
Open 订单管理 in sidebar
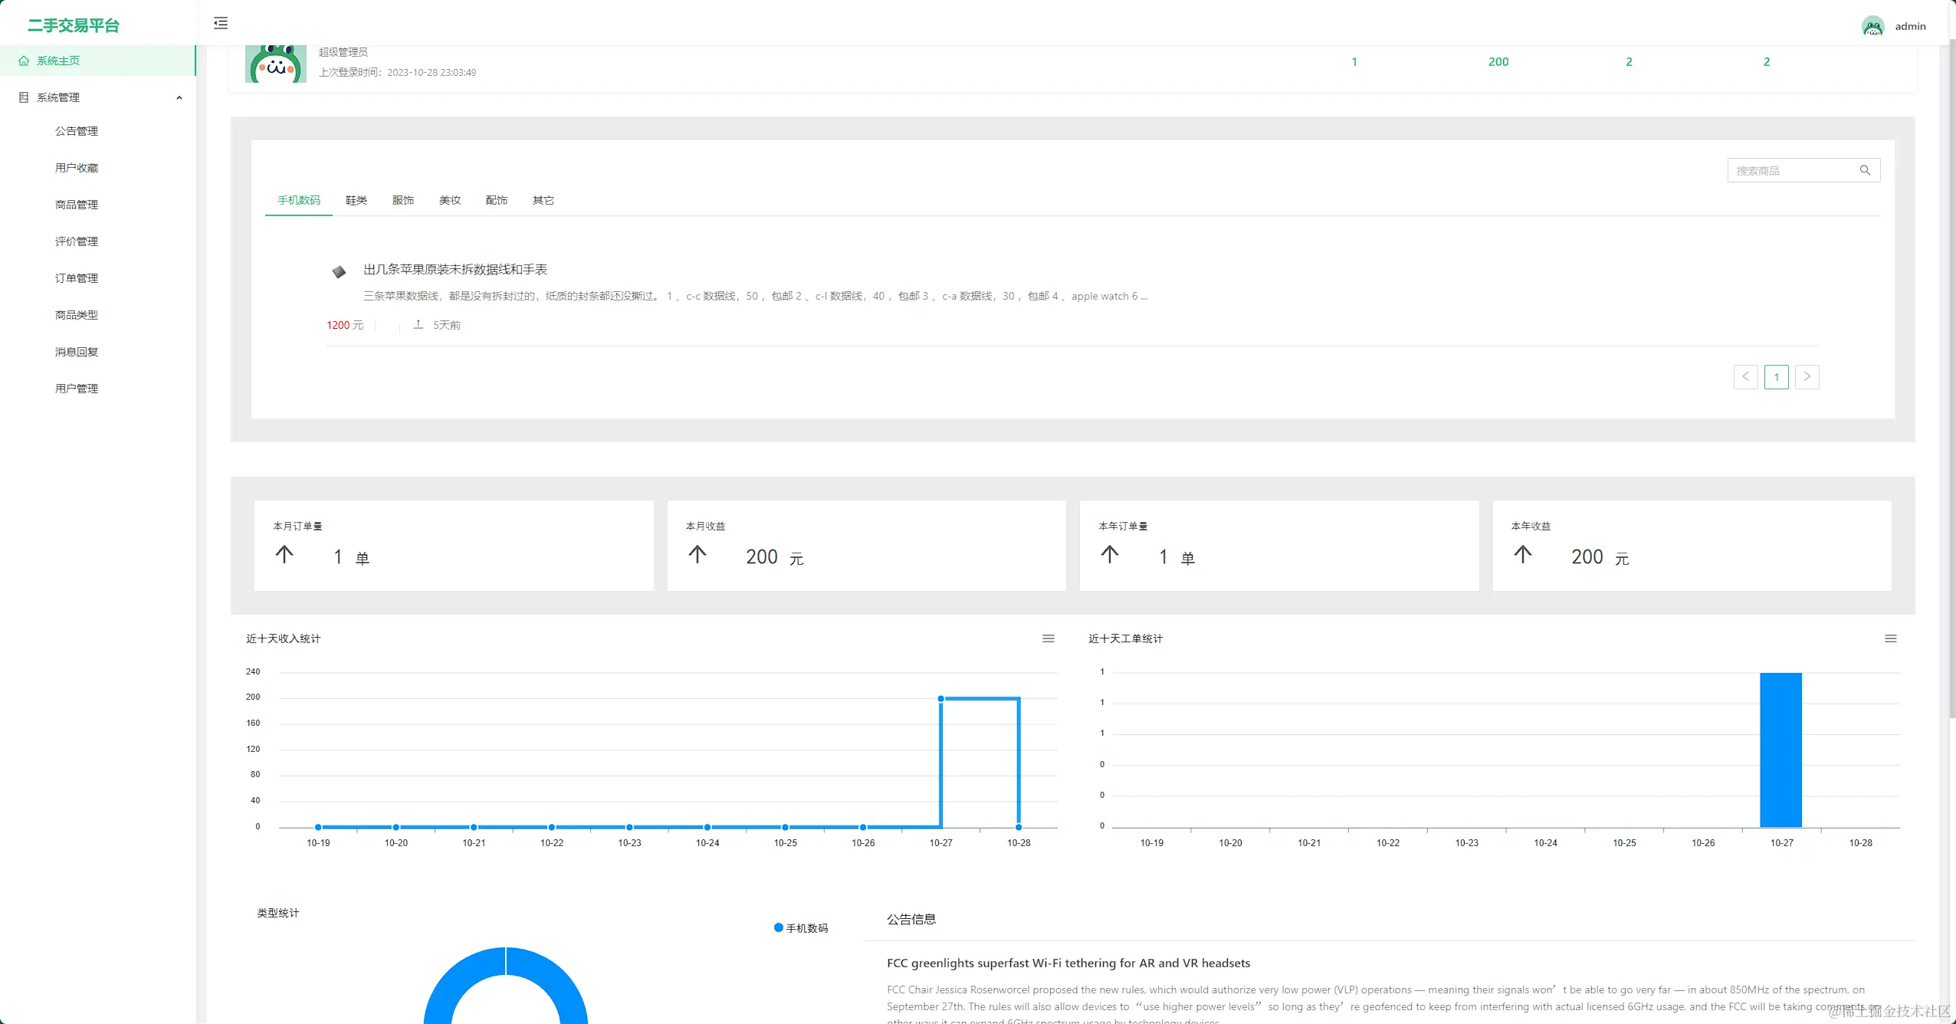coord(77,278)
